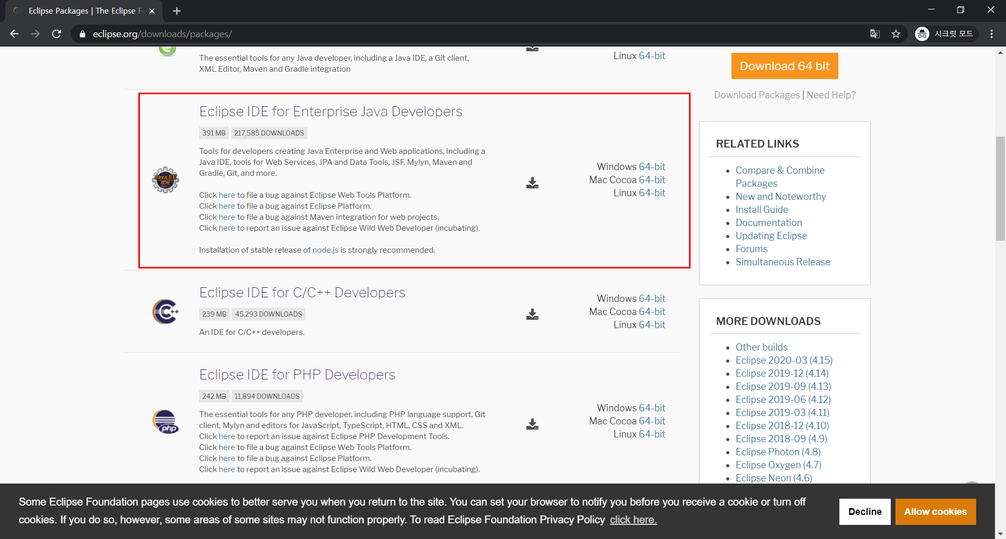The width and height of the screenshot is (1006, 539).
Task: Click download icon for Enterprise Java Developers
Action: click(532, 183)
